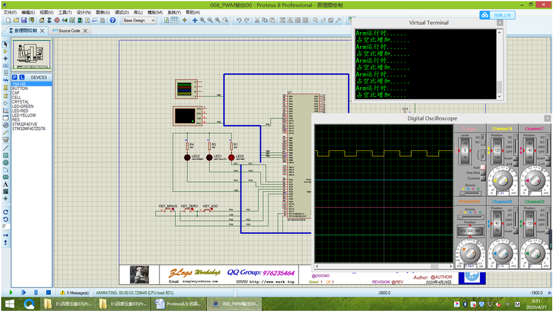Cut selection with scissors icon

point(257,21)
